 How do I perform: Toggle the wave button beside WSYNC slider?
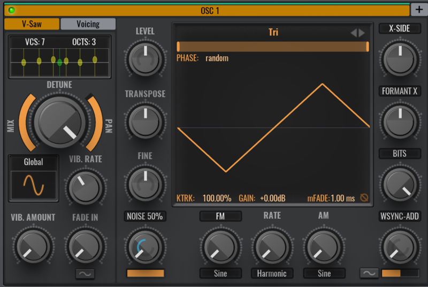tap(369, 273)
